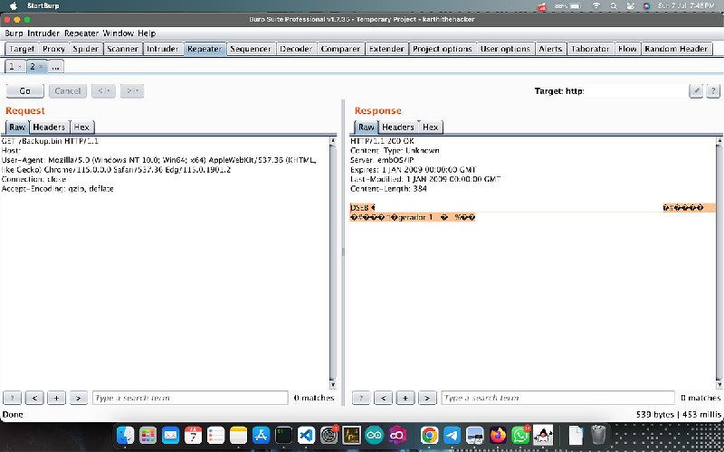
Task: Open Mail from the dock
Action: pyautogui.click(x=170, y=435)
